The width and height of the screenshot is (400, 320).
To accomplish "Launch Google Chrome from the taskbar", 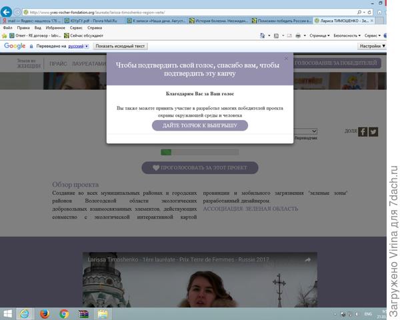I will click(x=64, y=314).
